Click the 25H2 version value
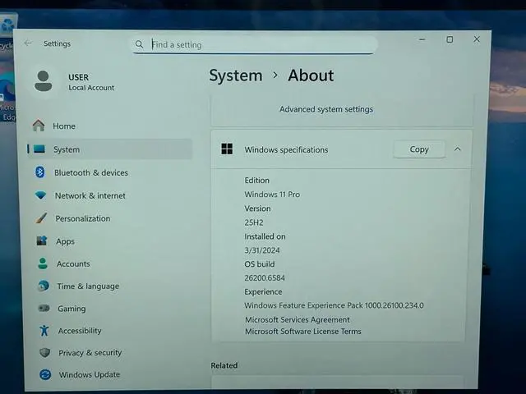Screen dimensions: 526x394 (254, 222)
